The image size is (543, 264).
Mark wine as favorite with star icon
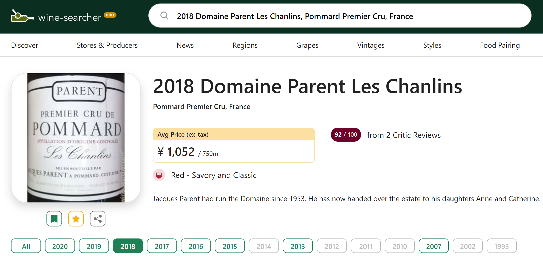pyautogui.click(x=76, y=219)
